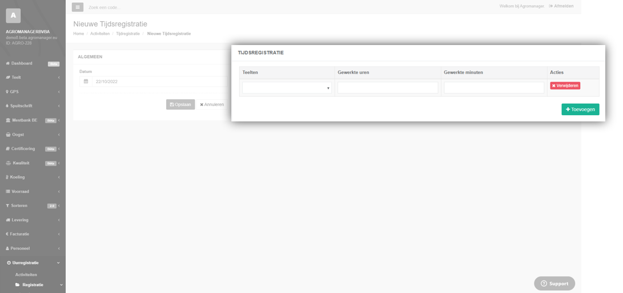Click the Gewerkte uren input field

point(388,88)
